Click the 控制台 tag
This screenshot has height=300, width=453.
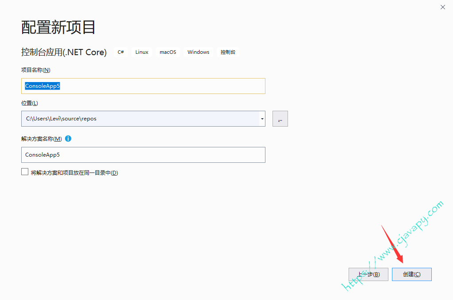(x=228, y=52)
